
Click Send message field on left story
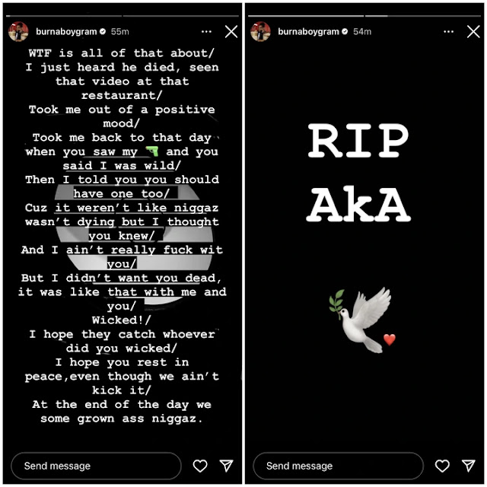pyautogui.click(x=96, y=466)
